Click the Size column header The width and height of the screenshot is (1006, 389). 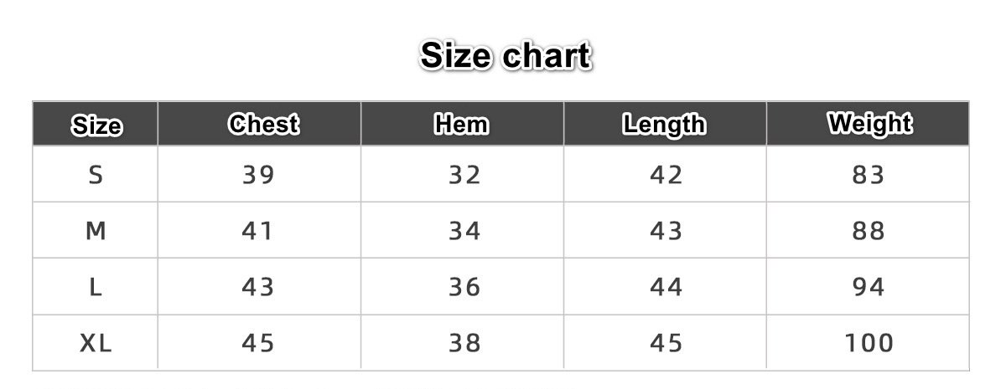tap(96, 125)
